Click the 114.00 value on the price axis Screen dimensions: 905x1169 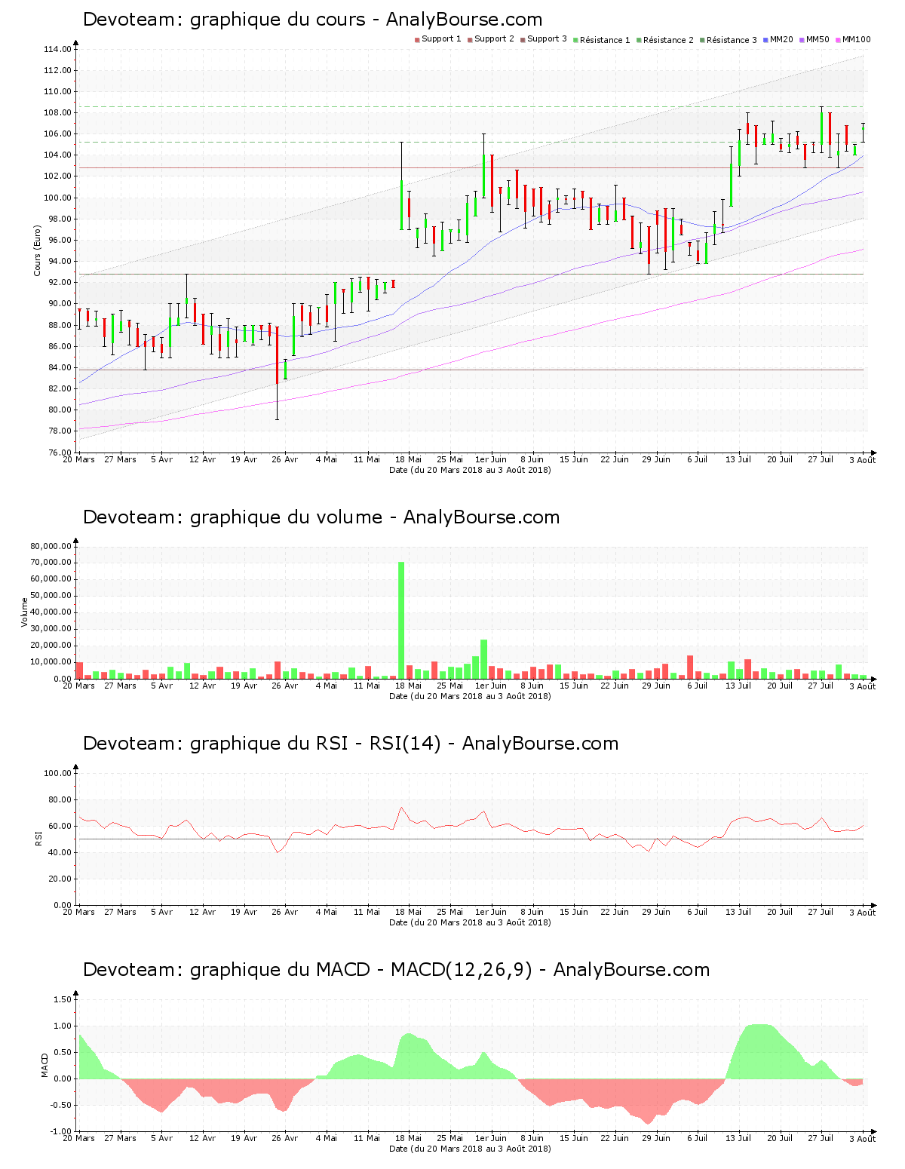pos(57,50)
